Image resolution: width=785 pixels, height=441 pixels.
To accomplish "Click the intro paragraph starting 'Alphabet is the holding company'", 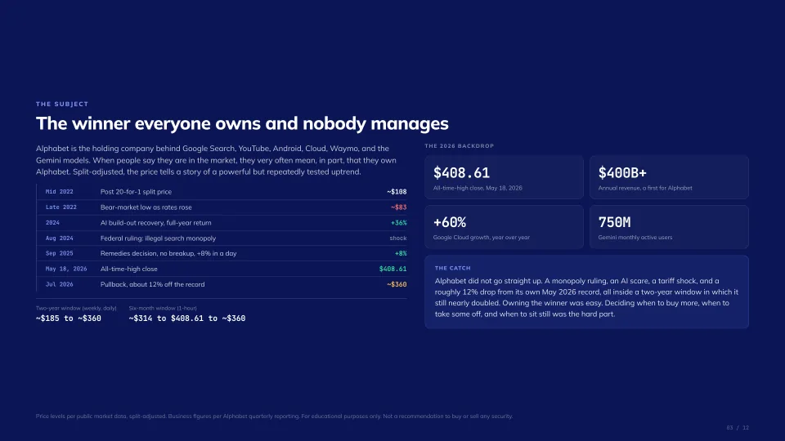I will point(216,160).
